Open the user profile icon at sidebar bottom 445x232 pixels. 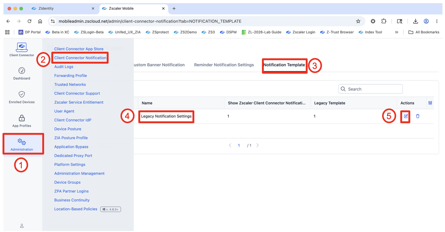click(22, 226)
